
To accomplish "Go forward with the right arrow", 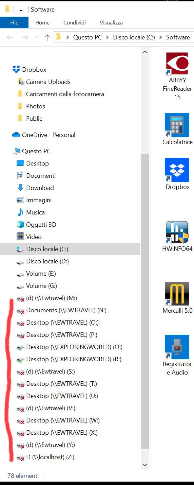I will pyautogui.click(x=25, y=37).
